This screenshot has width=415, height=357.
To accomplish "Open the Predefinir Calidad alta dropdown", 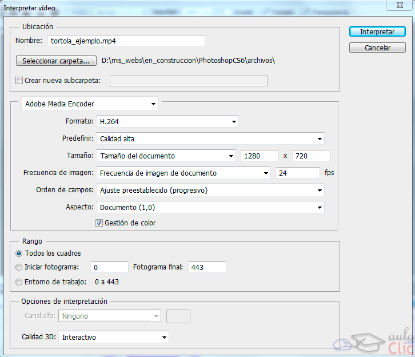I will tap(210, 139).
